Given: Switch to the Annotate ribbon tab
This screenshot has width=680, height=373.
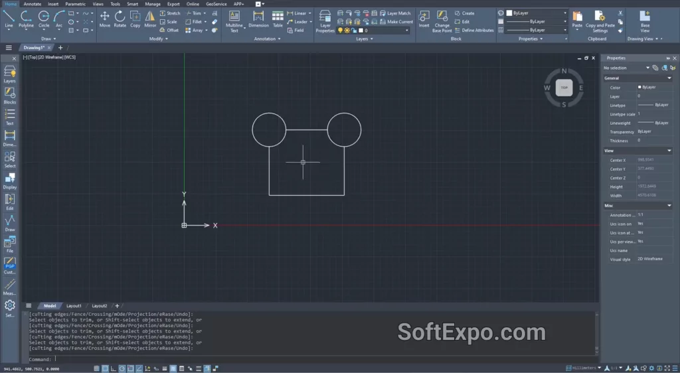Looking at the screenshot, I should click(x=32, y=4).
